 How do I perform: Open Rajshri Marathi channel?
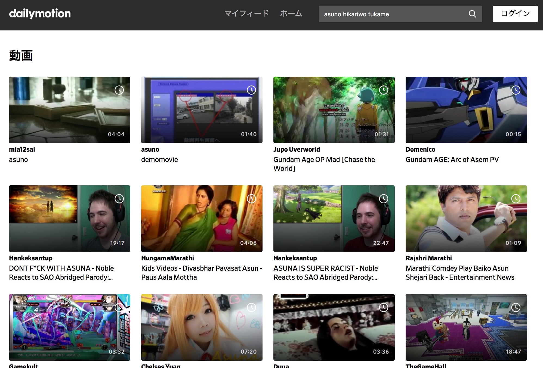[x=429, y=258]
